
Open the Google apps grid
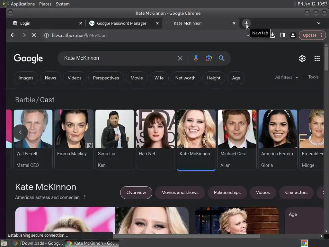pos(317,59)
